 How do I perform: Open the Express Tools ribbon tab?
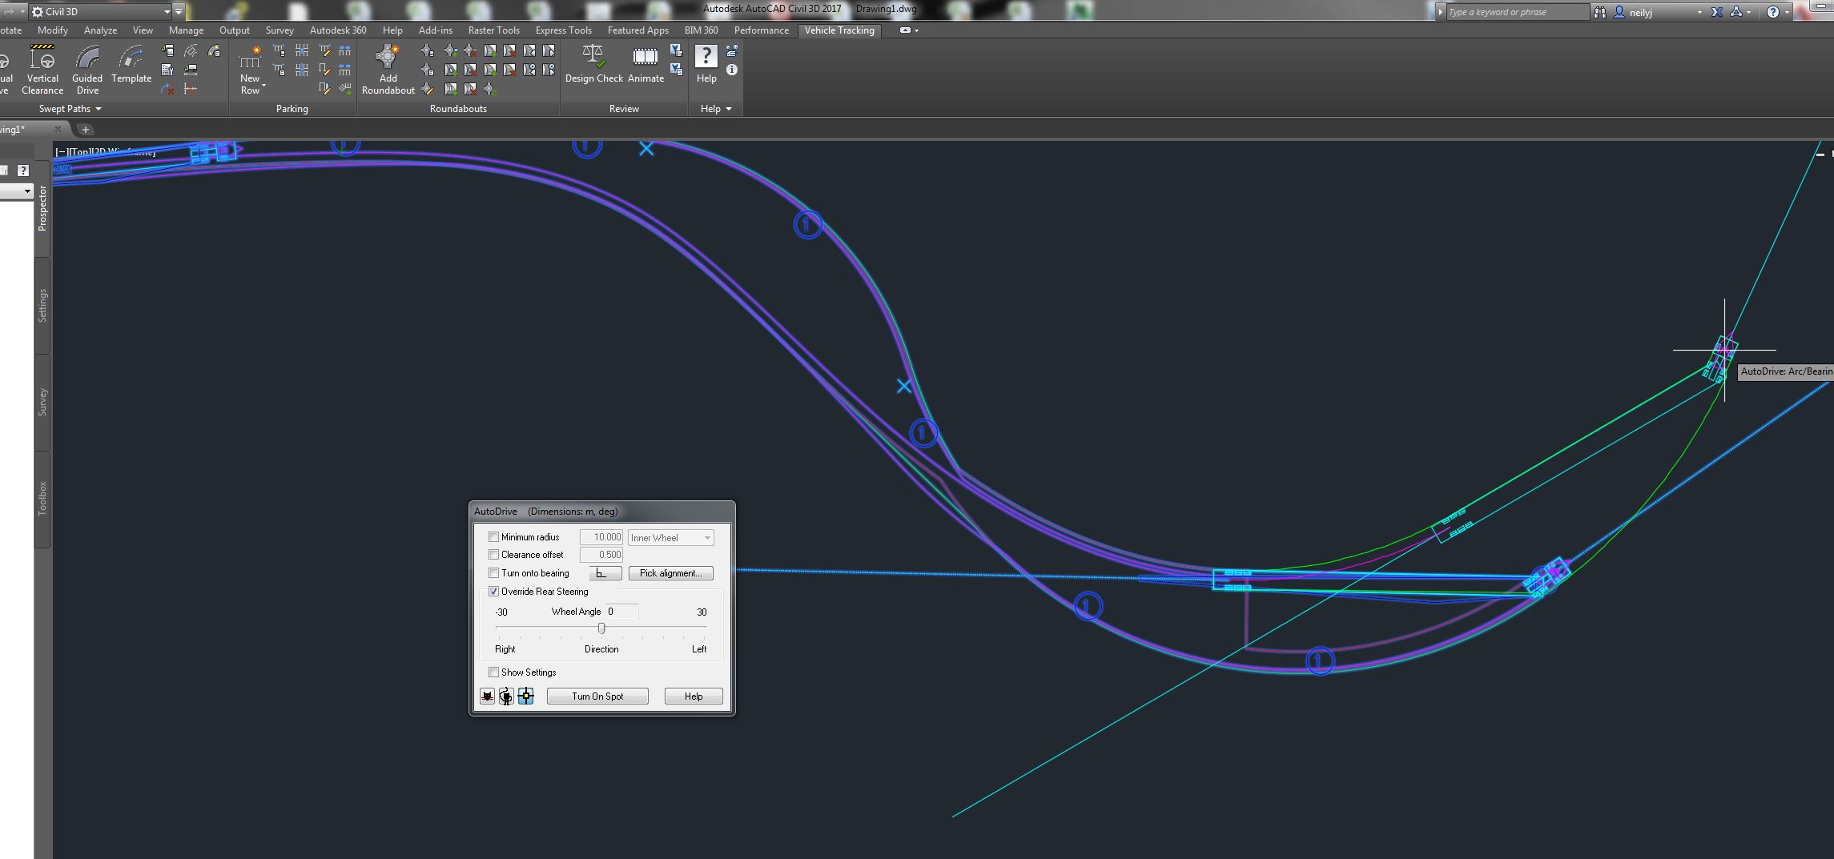click(563, 30)
